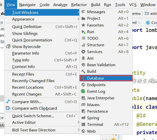
Task: Click the Compare With arrows icon
Action: tap(8, 101)
